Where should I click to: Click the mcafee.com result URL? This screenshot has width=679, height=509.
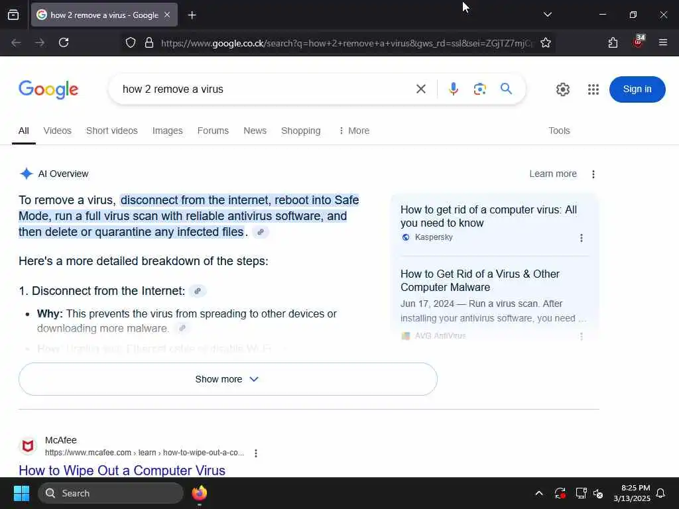tap(144, 452)
